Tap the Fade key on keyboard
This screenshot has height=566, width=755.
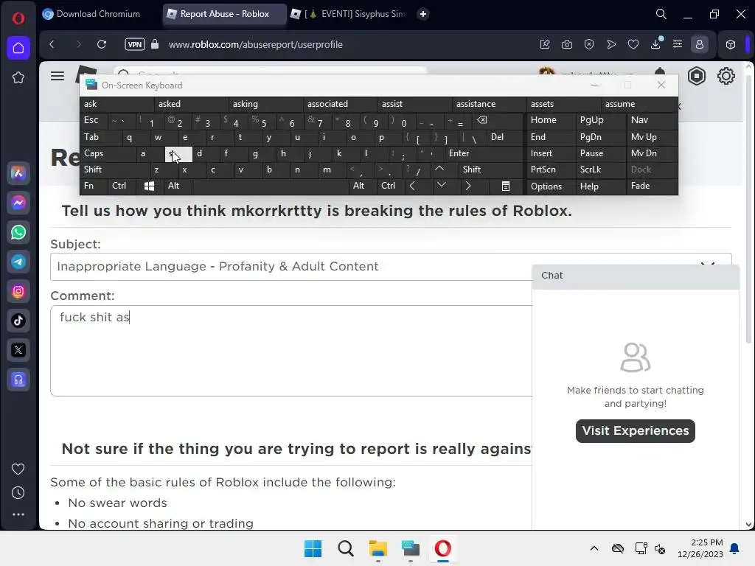652,186
